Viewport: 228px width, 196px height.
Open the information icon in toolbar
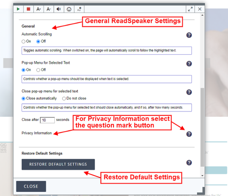[69, 9]
